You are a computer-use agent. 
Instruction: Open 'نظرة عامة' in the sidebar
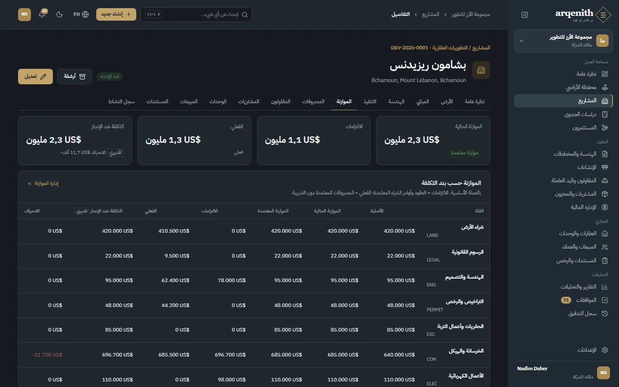click(x=563, y=74)
